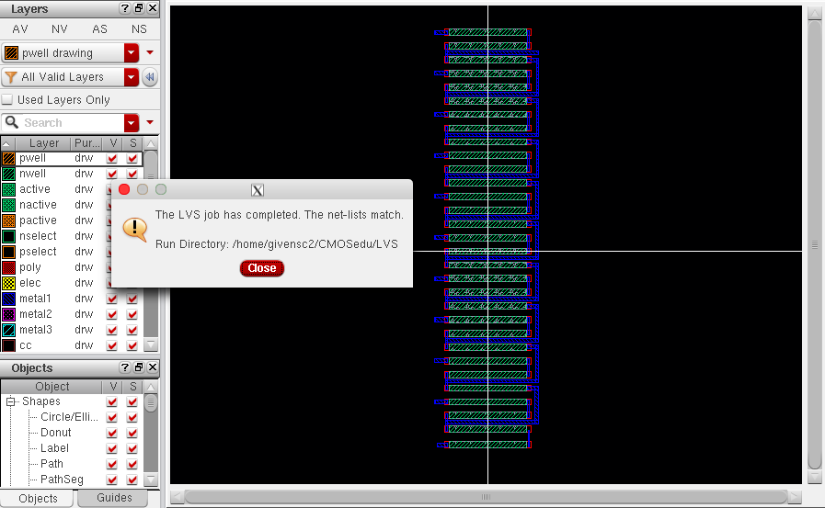Click the NV none-visible button
Viewport: 825px width, 508px height.
pyautogui.click(x=60, y=29)
